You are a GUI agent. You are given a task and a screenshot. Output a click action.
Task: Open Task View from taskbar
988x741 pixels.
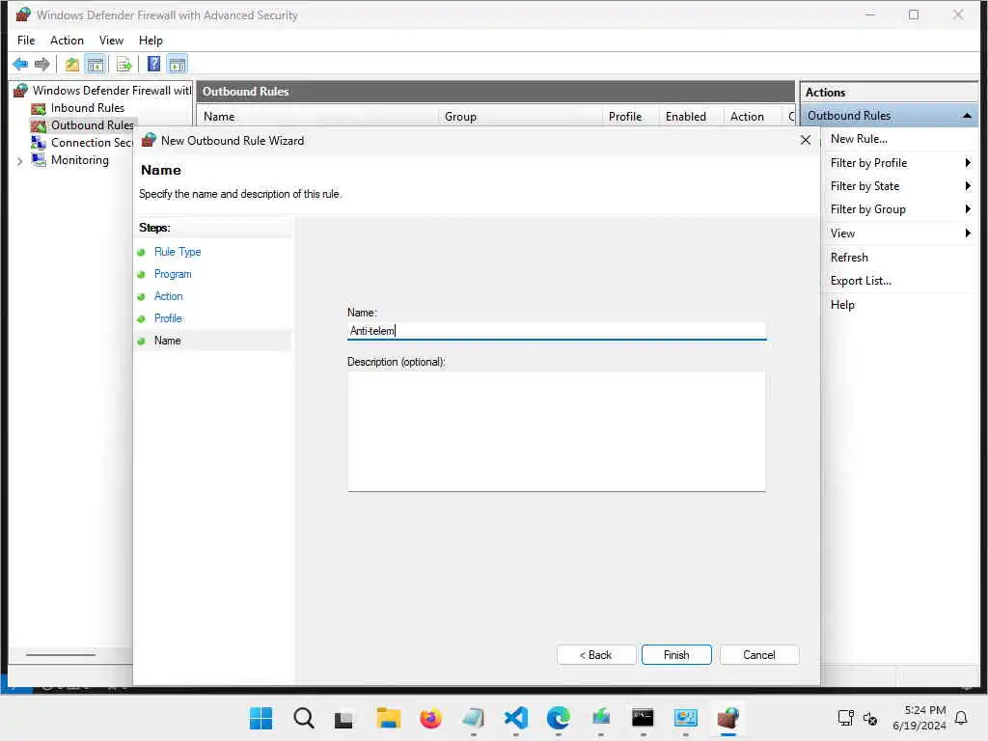coord(344,719)
